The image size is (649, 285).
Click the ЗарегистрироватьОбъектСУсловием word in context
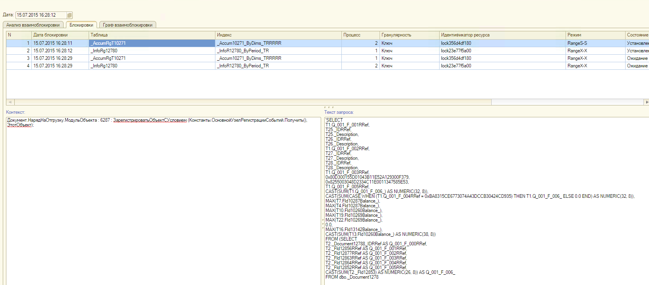point(150,120)
